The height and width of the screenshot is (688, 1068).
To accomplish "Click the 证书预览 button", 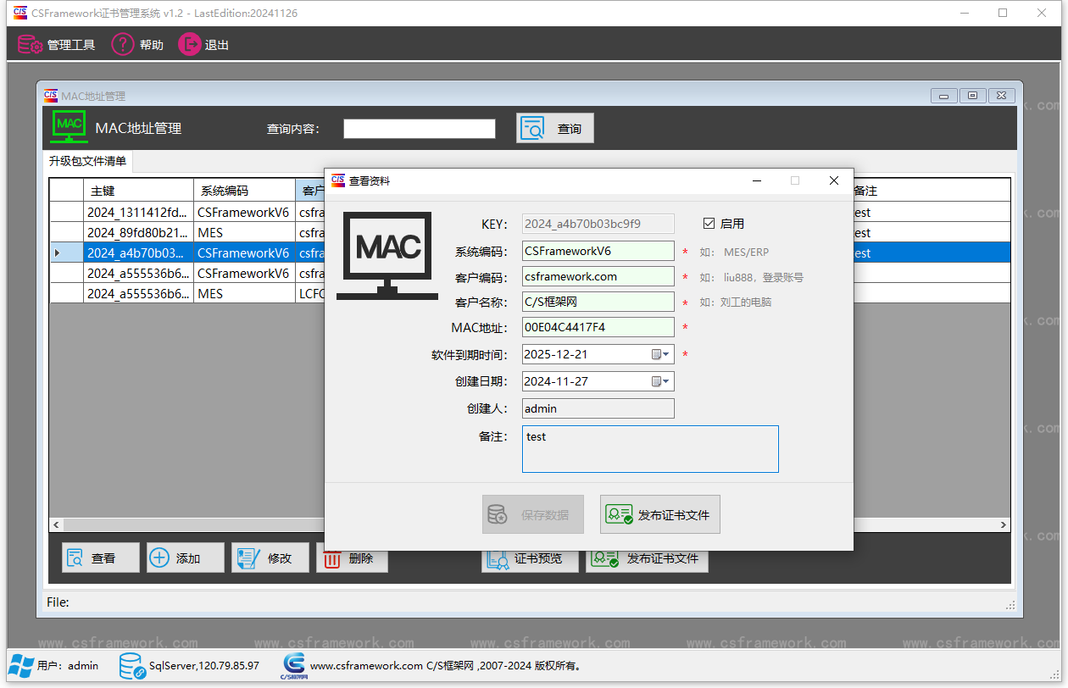I will coord(531,560).
